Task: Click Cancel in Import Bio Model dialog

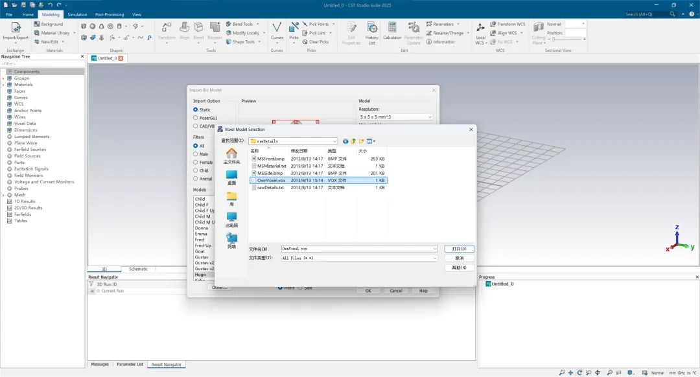Action: pos(396,291)
